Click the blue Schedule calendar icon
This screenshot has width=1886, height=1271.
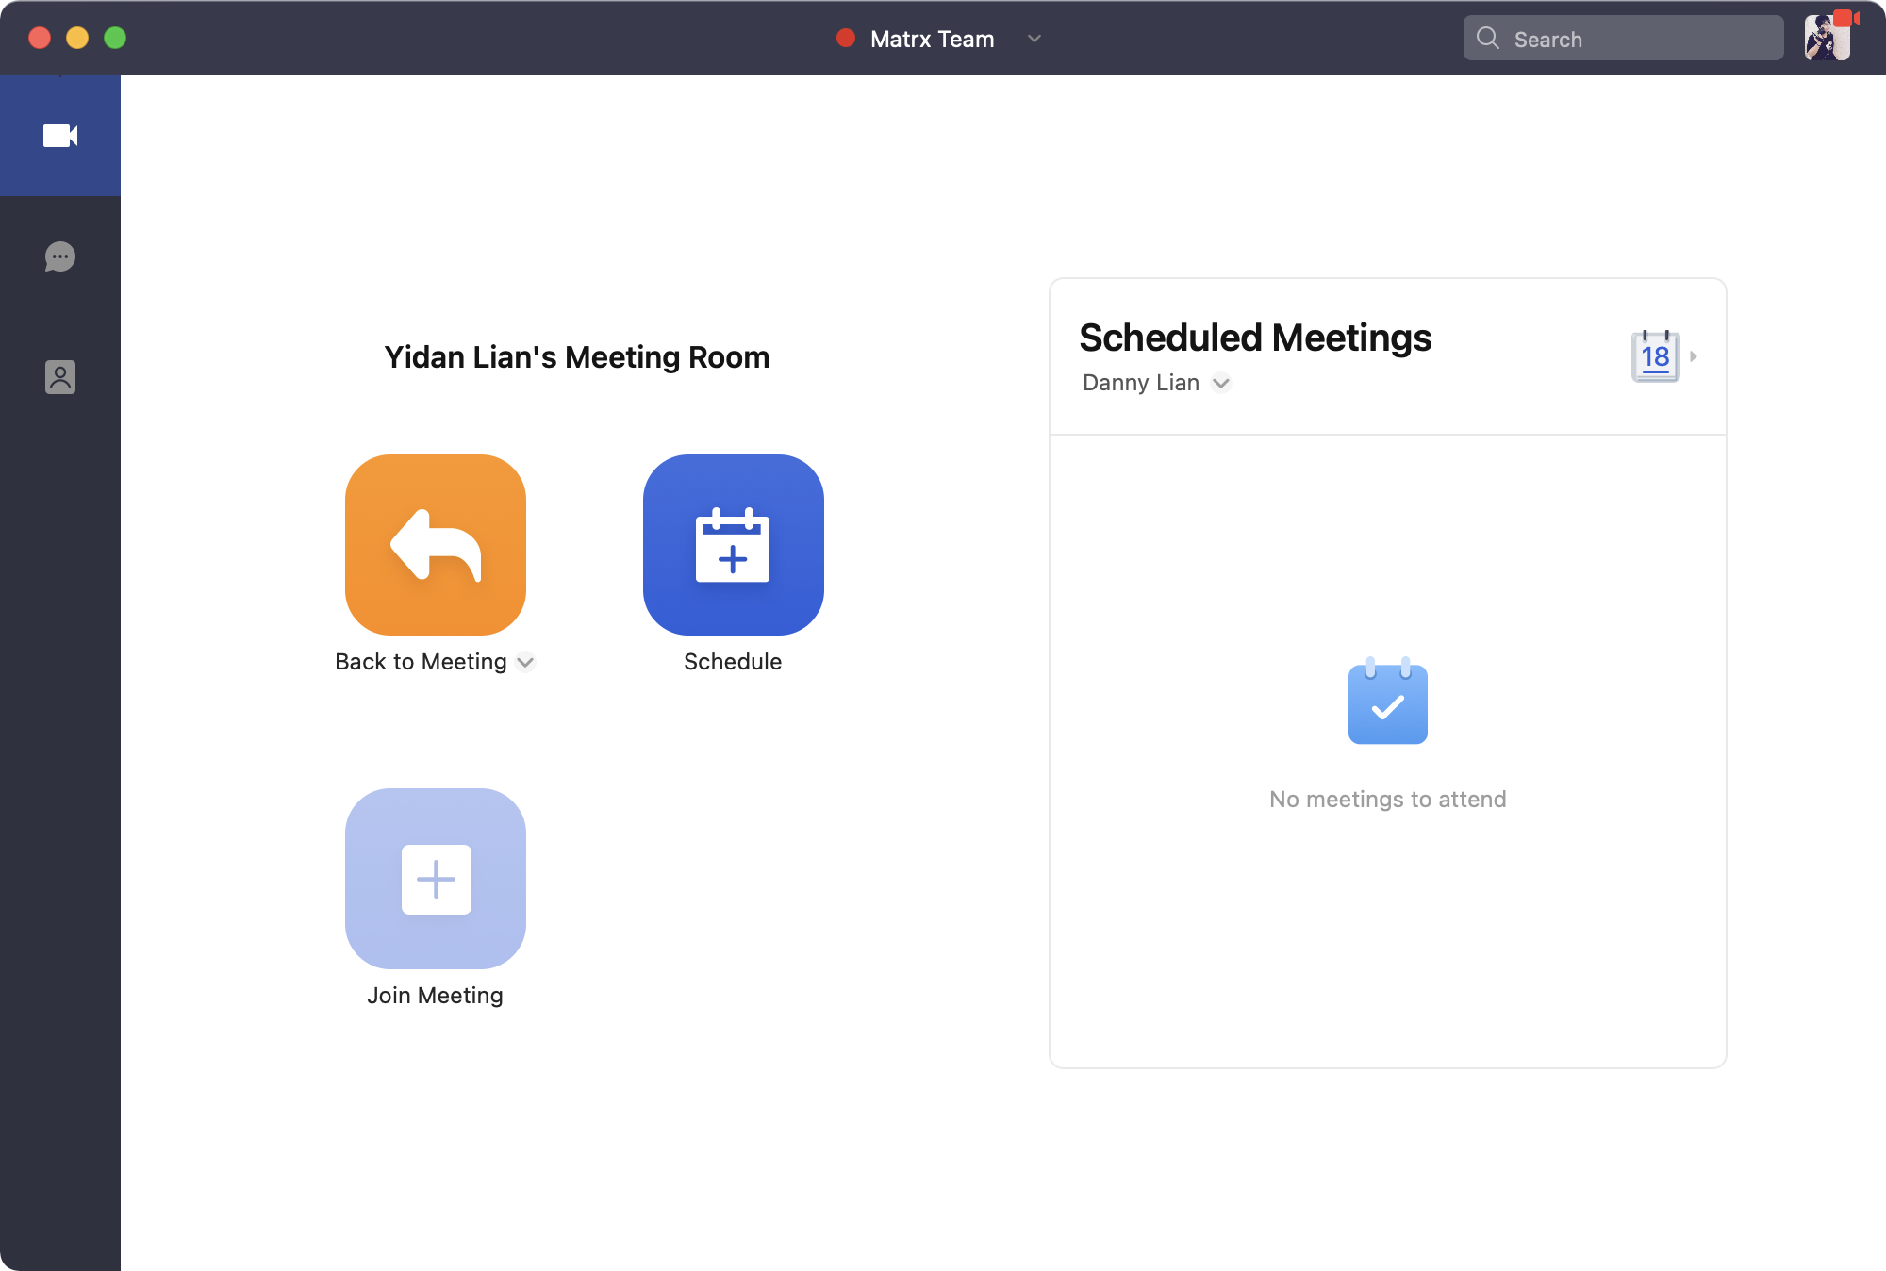pyautogui.click(x=733, y=545)
